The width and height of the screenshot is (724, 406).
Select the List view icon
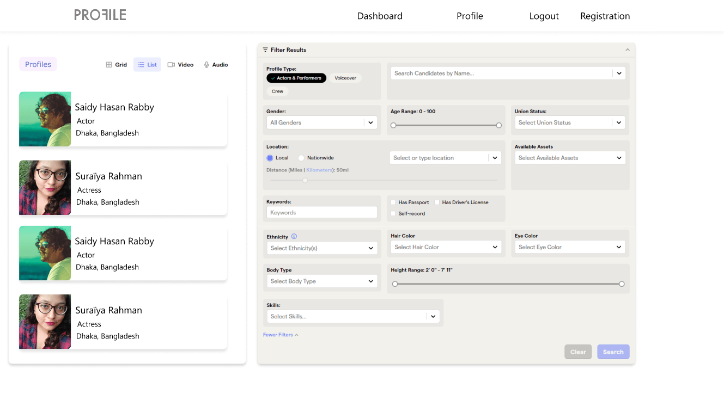click(x=141, y=65)
